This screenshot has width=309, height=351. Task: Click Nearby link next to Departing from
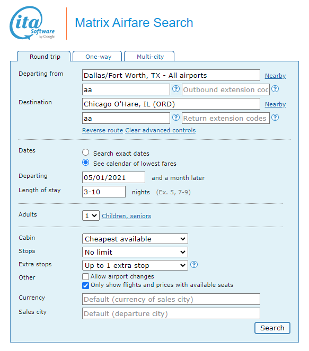(275, 76)
